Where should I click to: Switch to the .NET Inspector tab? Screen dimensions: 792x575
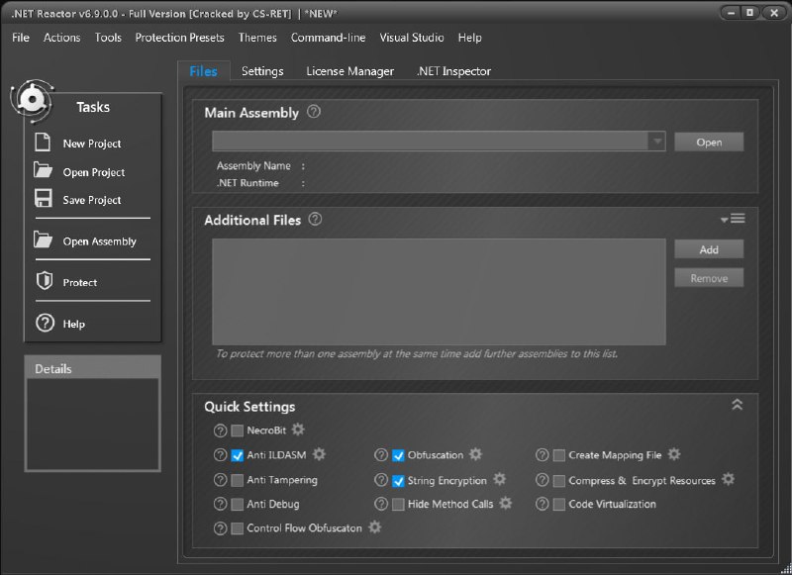[x=453, y=71]
